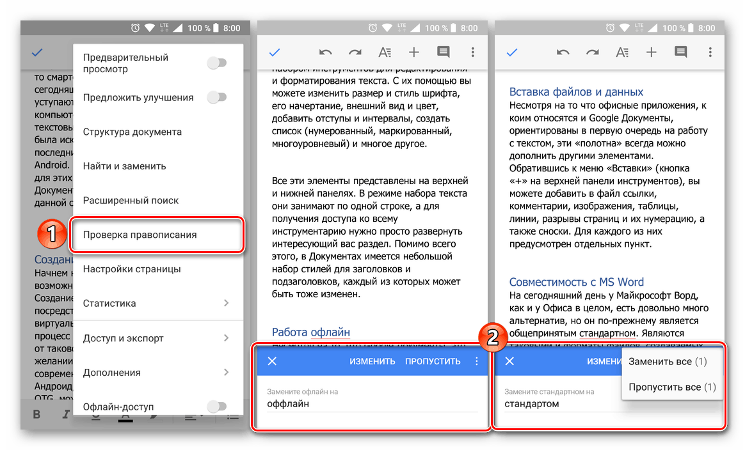This screenshot has height=450, width=745.
Task: Tap partially hidden ИЗМЕНИТЬ in right screen
Action: [x=604, y=361]
